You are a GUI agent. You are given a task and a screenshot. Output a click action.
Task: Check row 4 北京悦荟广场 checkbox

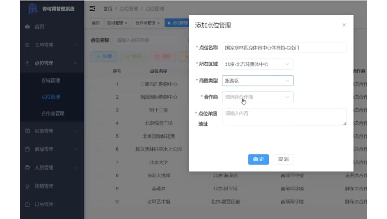pos(100,123)
